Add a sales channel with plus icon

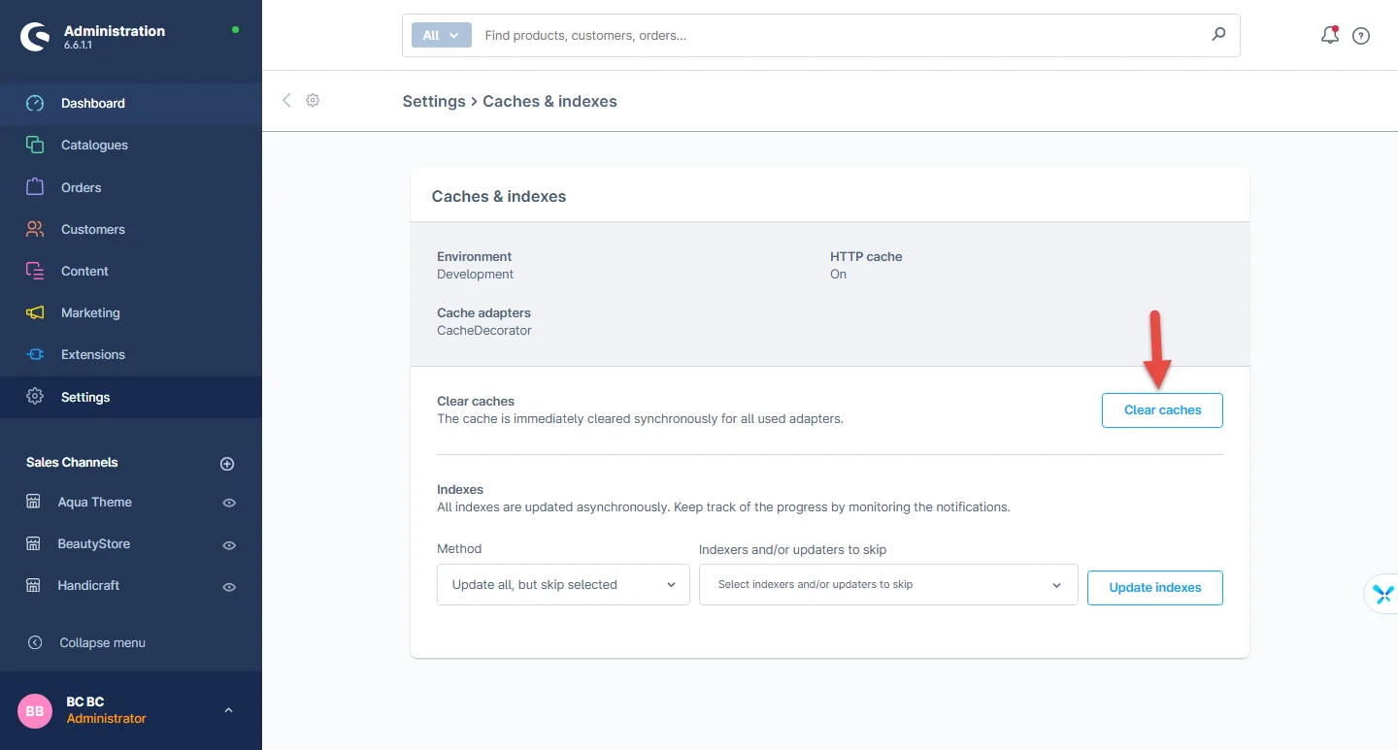click(227, 464)
